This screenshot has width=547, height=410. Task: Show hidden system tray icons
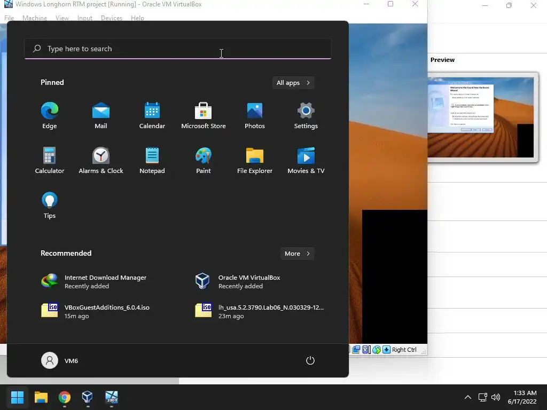468,397
